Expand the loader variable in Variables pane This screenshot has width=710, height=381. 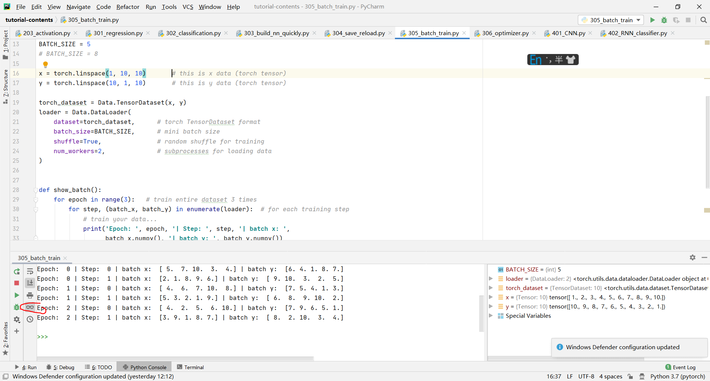[x=491, y=279]
